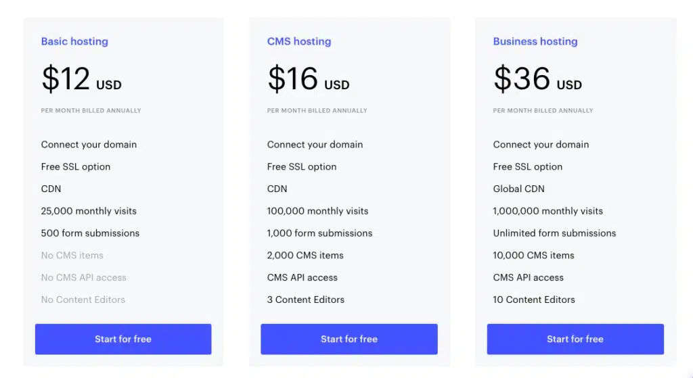Select the $16 USD price
Image resolution: width=693 pixels, height=378 pixels.
(x=308, y=79)
